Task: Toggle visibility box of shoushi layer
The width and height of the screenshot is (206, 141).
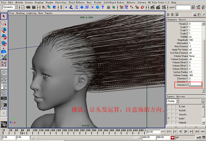Action: pos(169,114)
